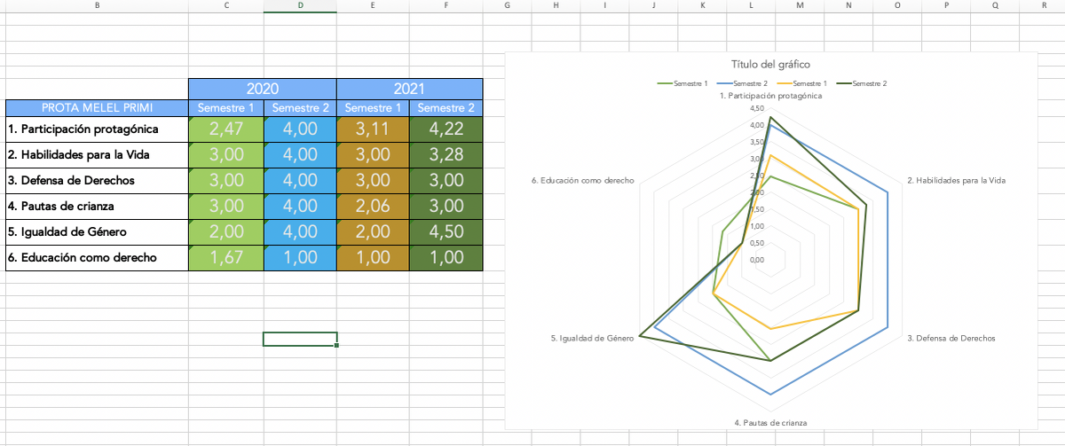Screen dimensions: 1065x446
Task: Select Igualdad de Género 2021 Semestre 1 value
Action: point(373,232)
